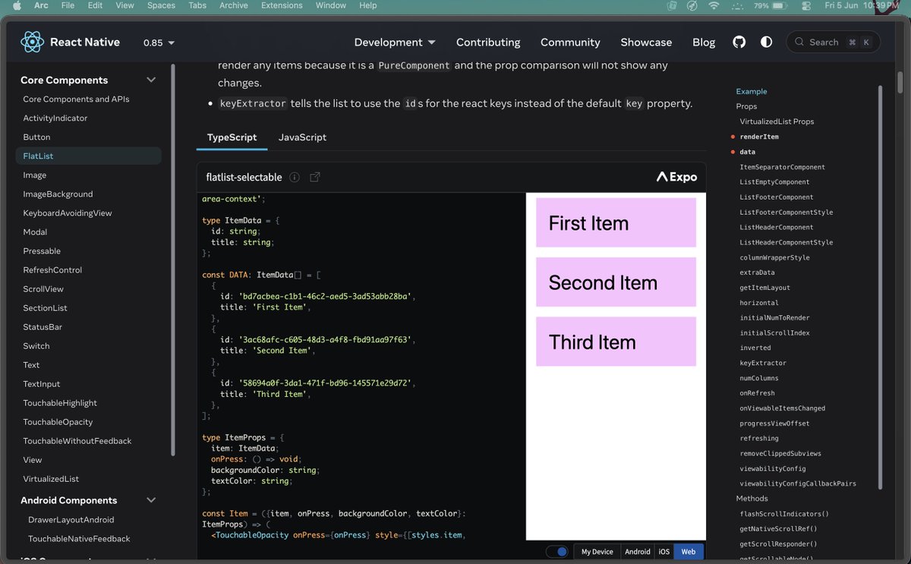The height and width of the screenshot is (564, 911).
Task: Jump to renderItem in the table of contents
Action: click(759, 137)
